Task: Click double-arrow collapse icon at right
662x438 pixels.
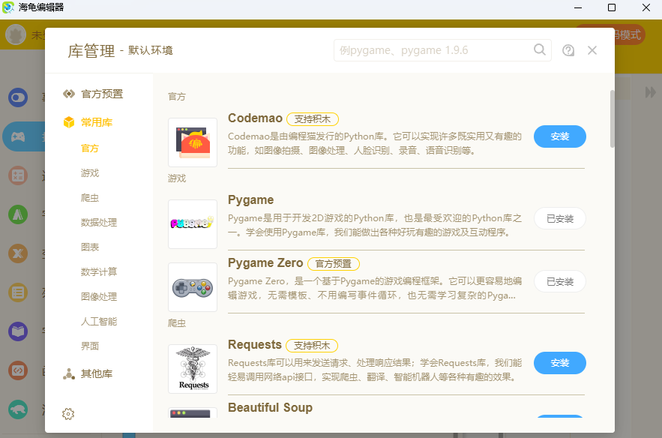Action: click(x=650, y=92)
